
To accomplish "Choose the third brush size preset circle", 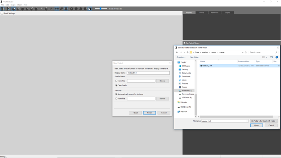I will (81, 9).
